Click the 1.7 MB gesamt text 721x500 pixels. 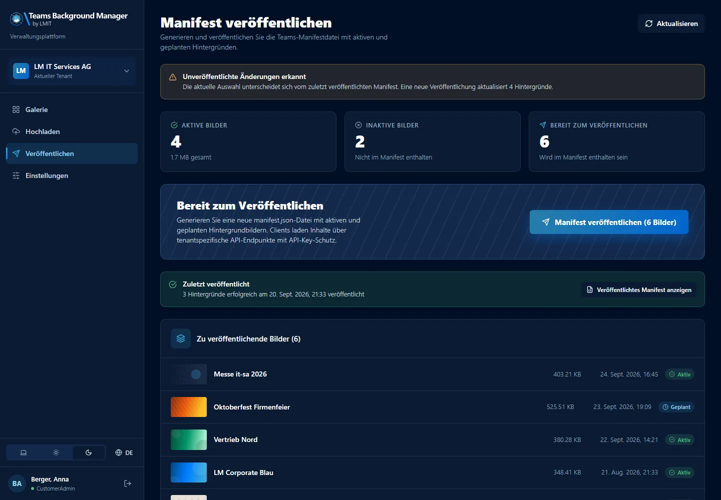coord(191,157)
